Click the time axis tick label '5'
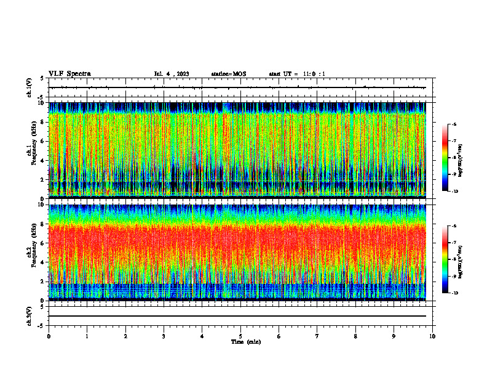Viewport: 487px width, 377px height. pos(240,336)
